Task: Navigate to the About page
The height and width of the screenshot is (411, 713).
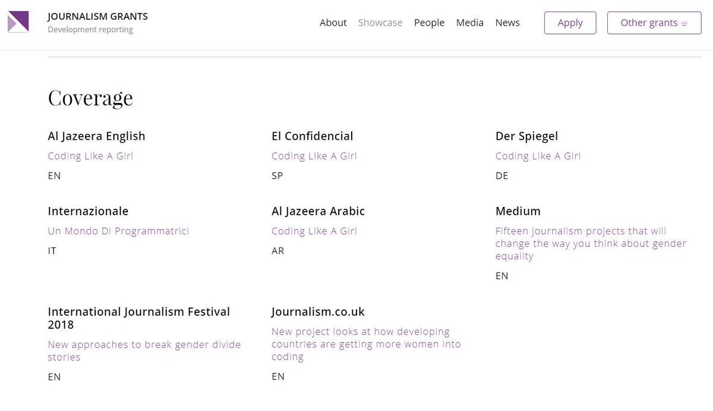Action: coord(333,23)
